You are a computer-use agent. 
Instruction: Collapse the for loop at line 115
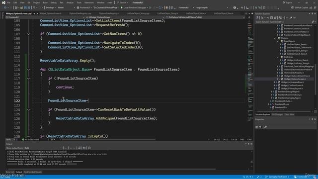28,70
